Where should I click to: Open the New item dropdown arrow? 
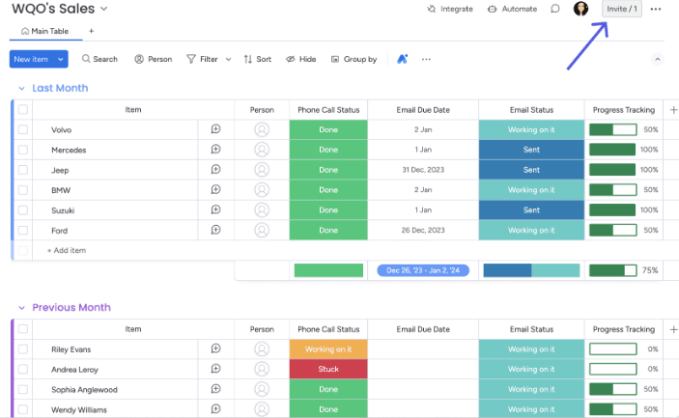(x=62, y=59)
